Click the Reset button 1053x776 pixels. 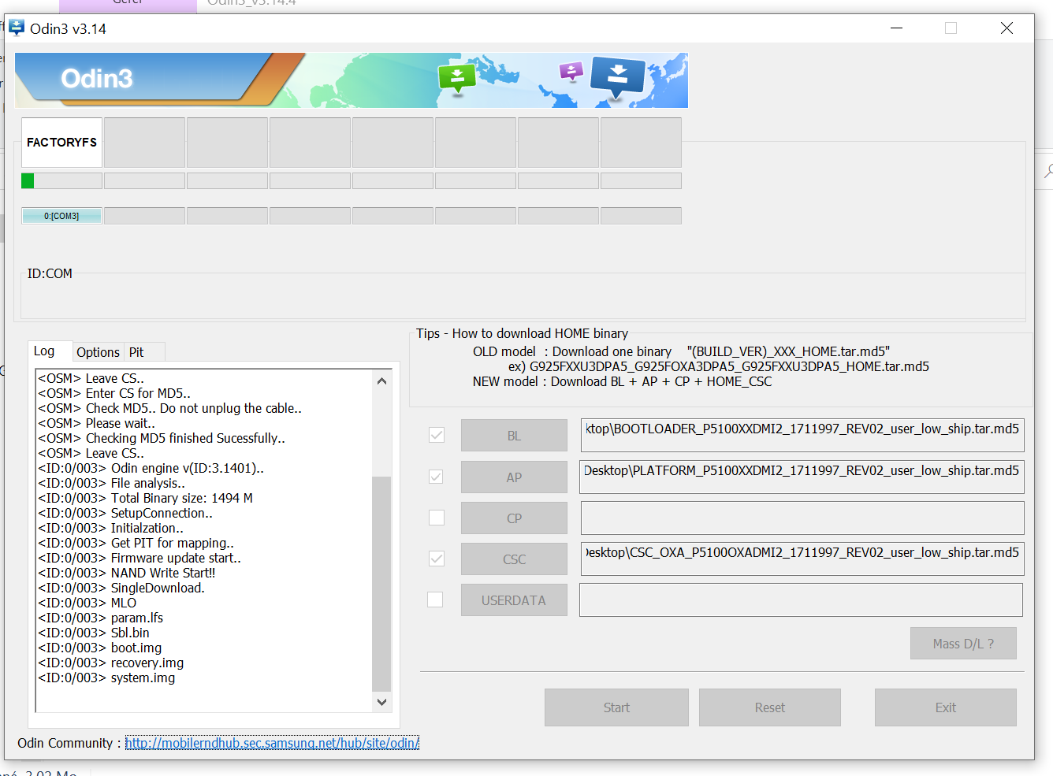coord(769,707)
